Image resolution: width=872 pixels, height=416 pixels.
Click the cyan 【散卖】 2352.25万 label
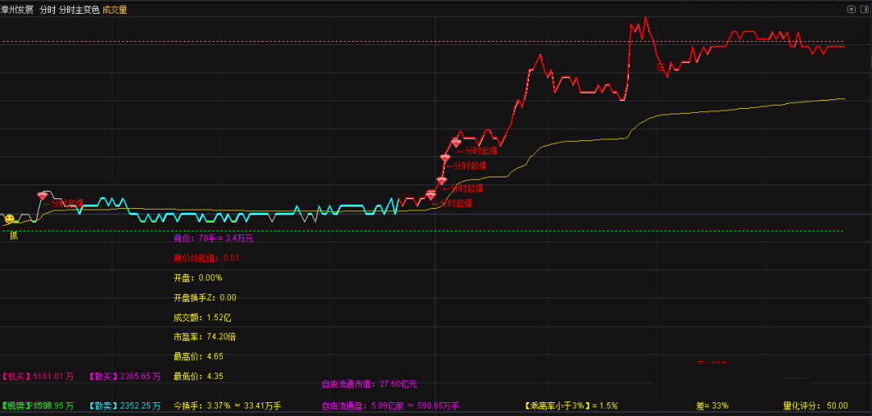[125, 406]
